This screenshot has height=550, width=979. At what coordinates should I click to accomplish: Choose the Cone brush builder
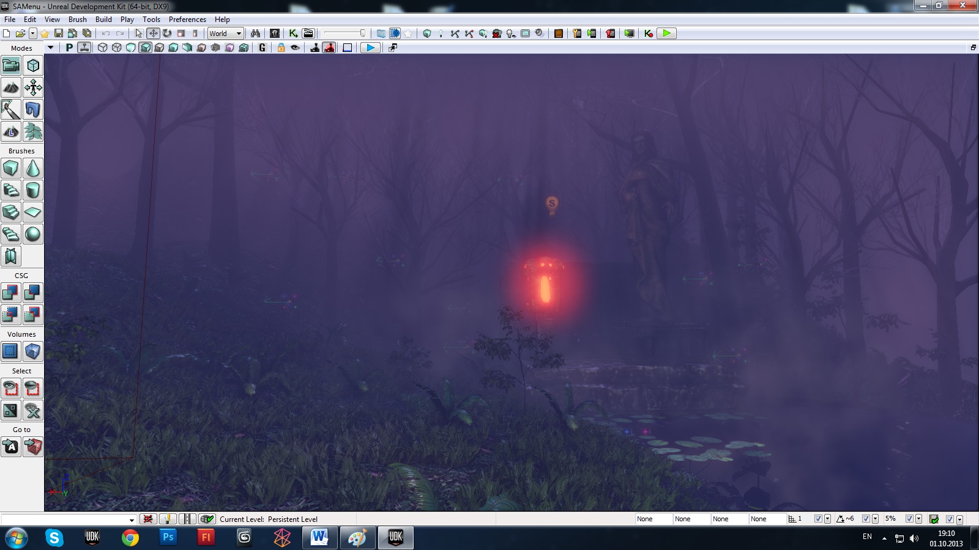pyautogui.click(x=33, y=168)
